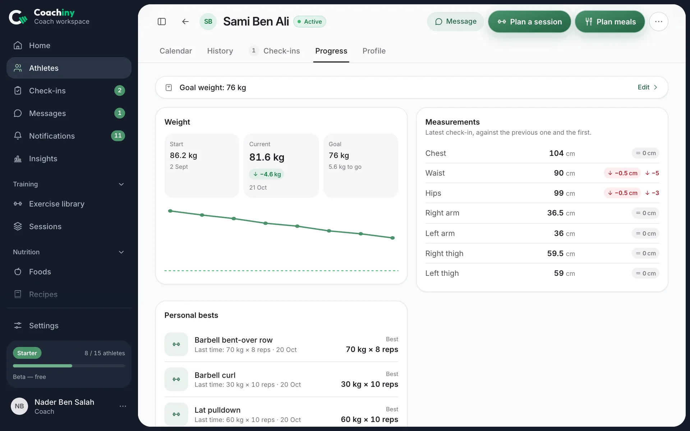690x431 pixels.
Task: Click the Message button
Action: click(x=455, y=22)
